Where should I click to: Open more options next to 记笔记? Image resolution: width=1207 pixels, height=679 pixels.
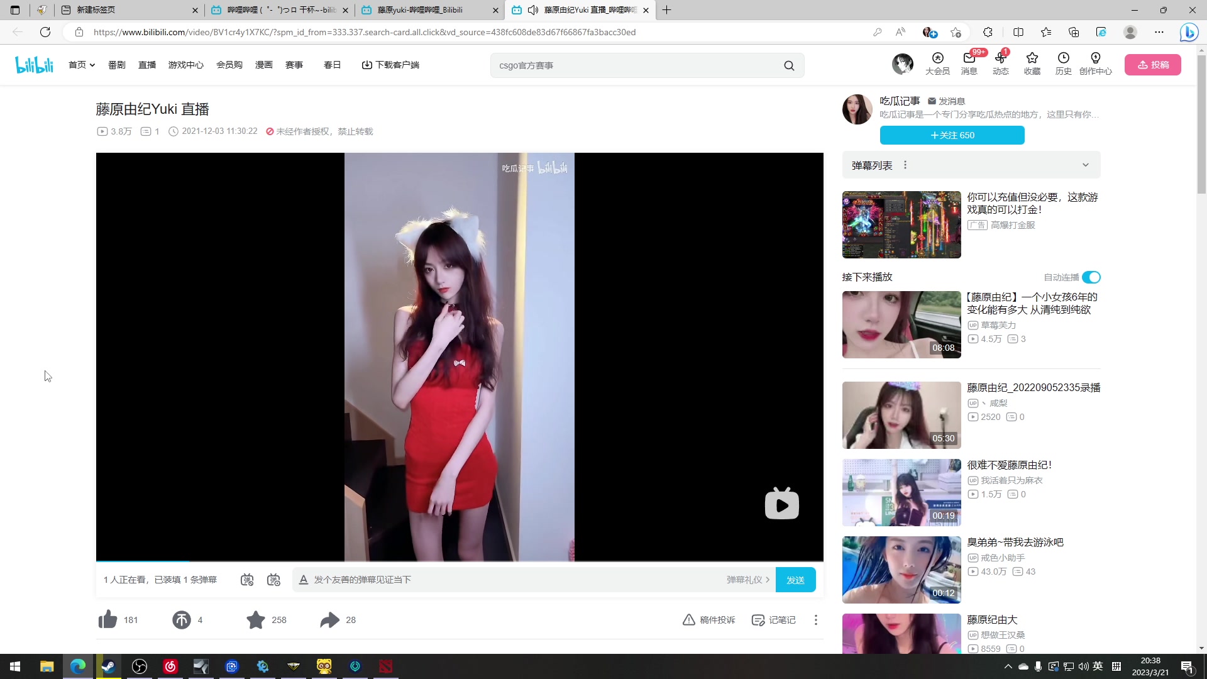816,620
